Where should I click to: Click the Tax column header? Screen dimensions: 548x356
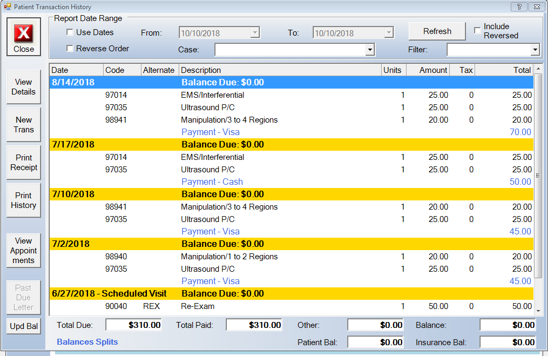(462, 70)
